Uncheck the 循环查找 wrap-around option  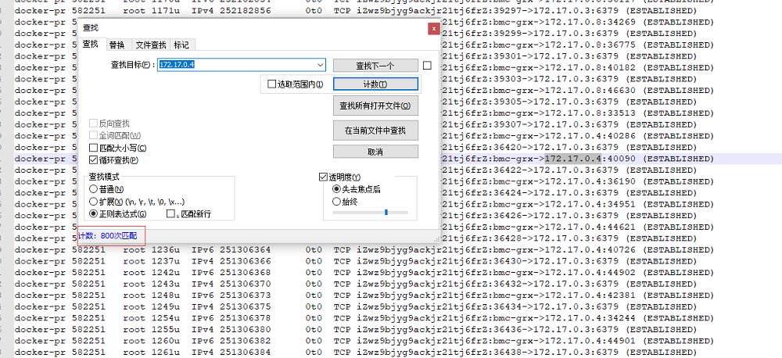[x=94, y=160]
